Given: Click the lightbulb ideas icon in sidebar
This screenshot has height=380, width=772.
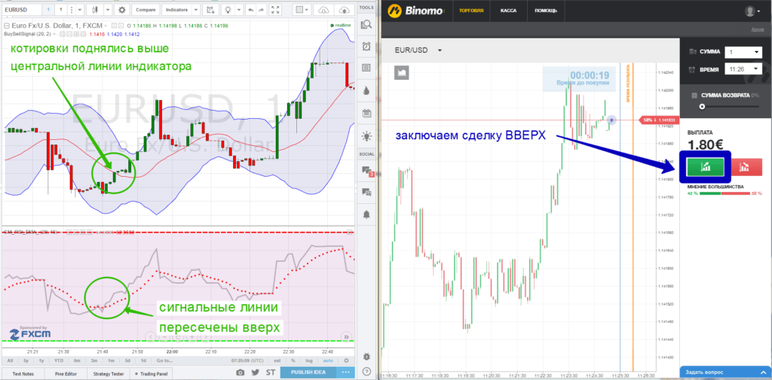Looking at the screenshot, I should click(366, 136).
